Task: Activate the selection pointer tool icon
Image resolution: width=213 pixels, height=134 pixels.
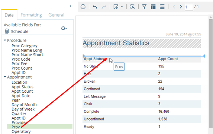Action: click(132, 7)
